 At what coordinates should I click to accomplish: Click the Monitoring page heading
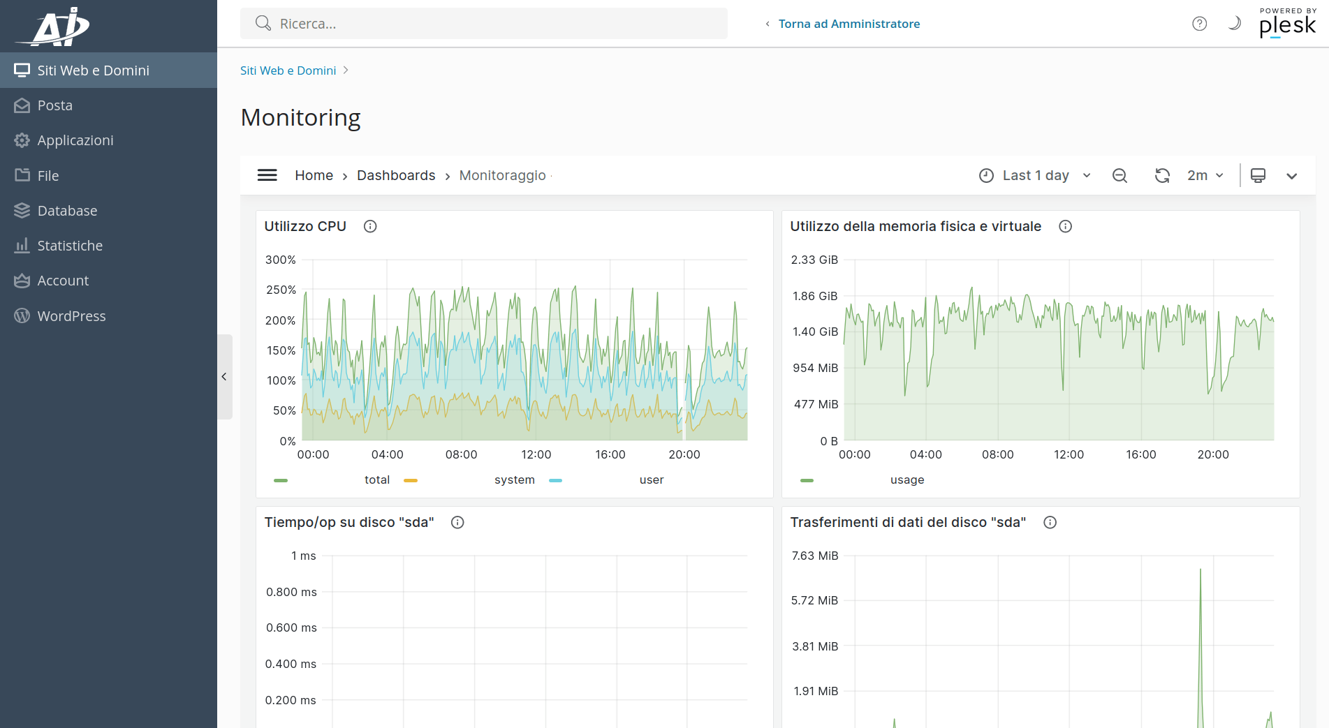point(300,117)
